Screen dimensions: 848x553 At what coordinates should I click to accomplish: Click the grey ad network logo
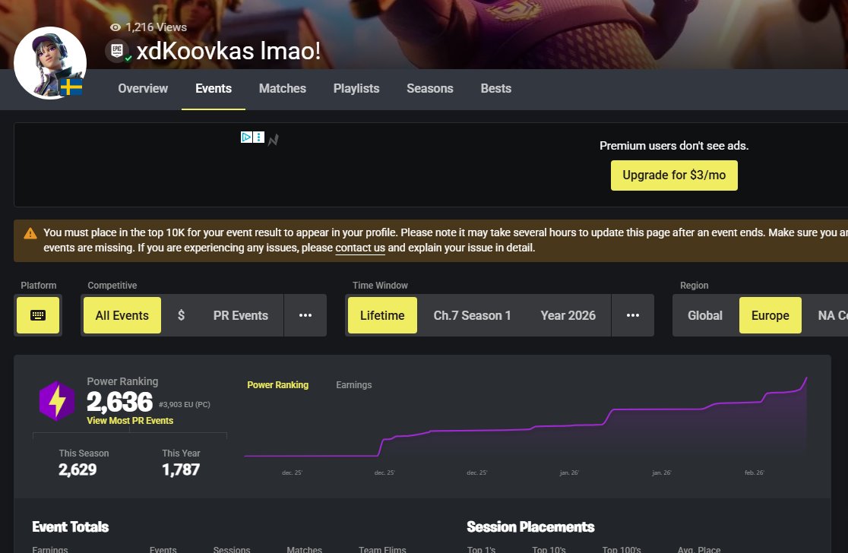(x=273, y=140)
